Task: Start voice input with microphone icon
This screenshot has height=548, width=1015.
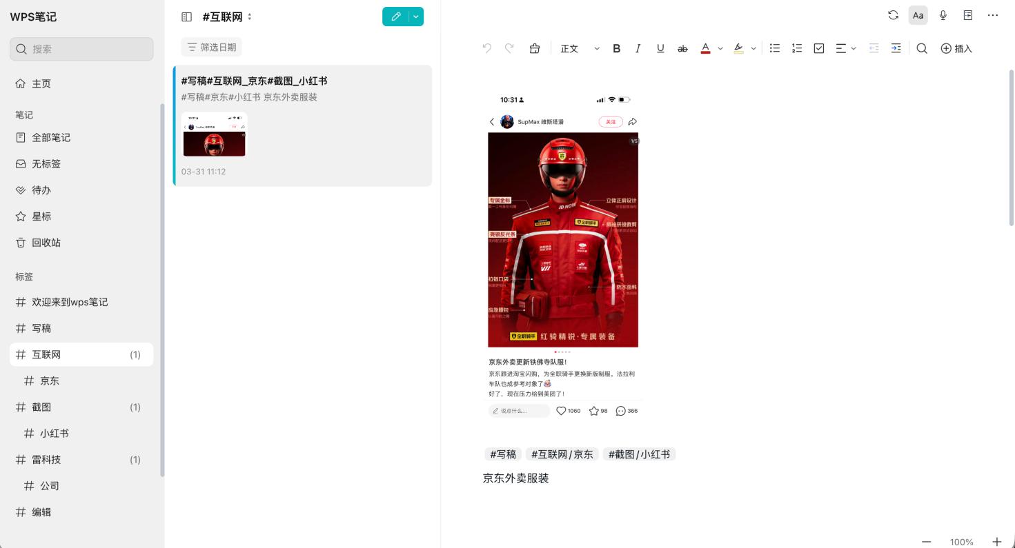Action: (943, 15)
